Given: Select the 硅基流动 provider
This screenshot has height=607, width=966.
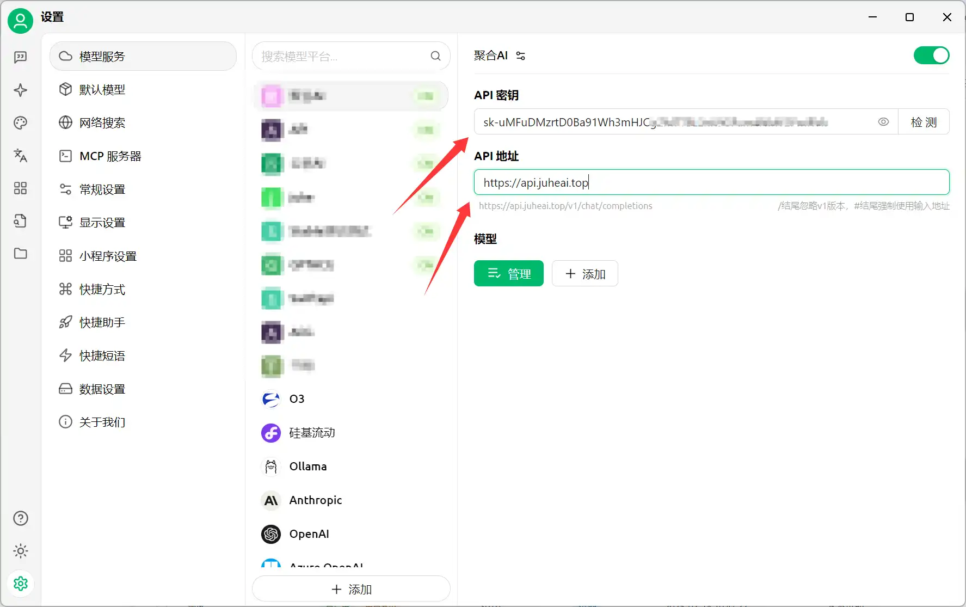Looking at the screenshot, I should 351,433.
